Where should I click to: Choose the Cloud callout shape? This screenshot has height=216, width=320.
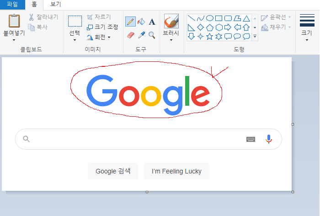pos(246,36)
